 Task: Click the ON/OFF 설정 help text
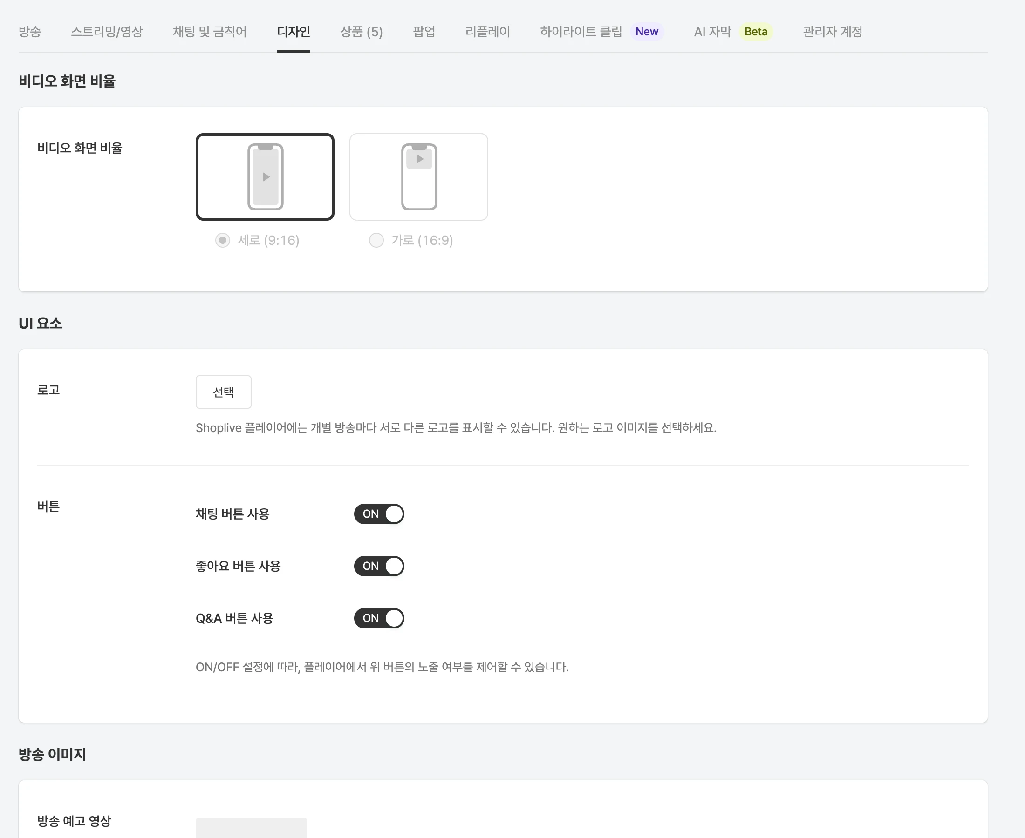382,667
